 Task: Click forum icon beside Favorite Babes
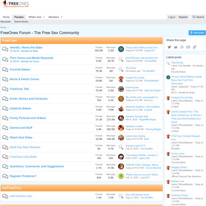point(5,69)
